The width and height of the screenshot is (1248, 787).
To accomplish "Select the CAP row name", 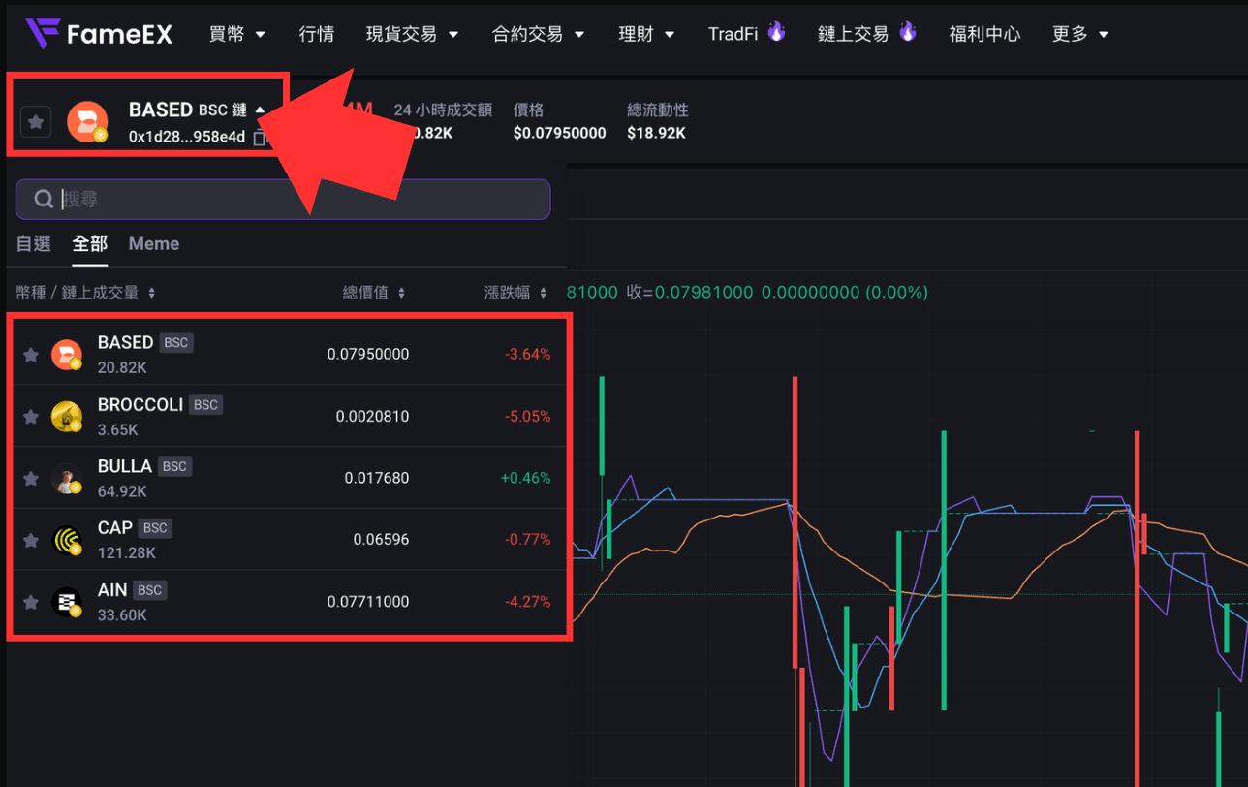I will click(115, 528).
